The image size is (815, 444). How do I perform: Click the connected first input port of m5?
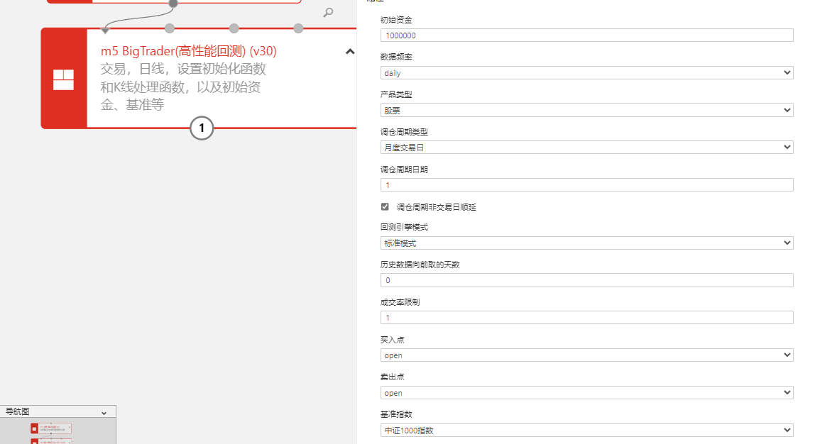pyautogui.click(x=105, y=30)
